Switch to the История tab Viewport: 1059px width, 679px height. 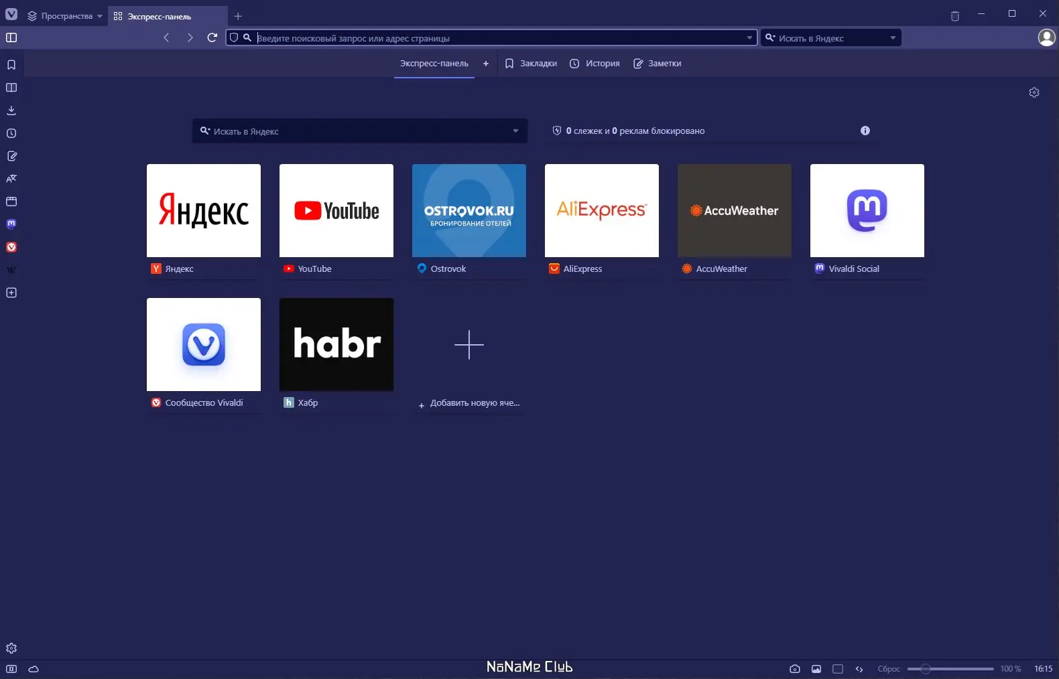coord(595,64)
